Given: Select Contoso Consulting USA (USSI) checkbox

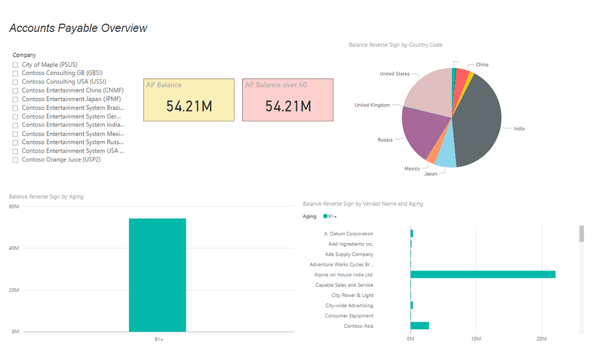Looking at the screenshot, I should point(15,82).
